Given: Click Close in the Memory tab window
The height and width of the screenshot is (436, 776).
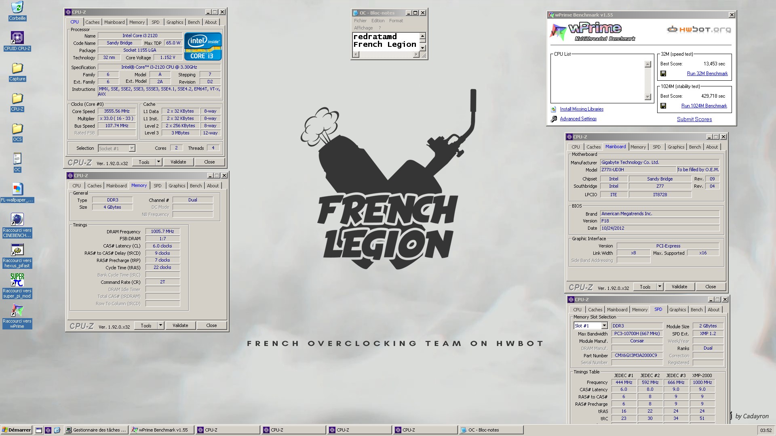Looking at the screenshot, I should click(x=211, y=325).
